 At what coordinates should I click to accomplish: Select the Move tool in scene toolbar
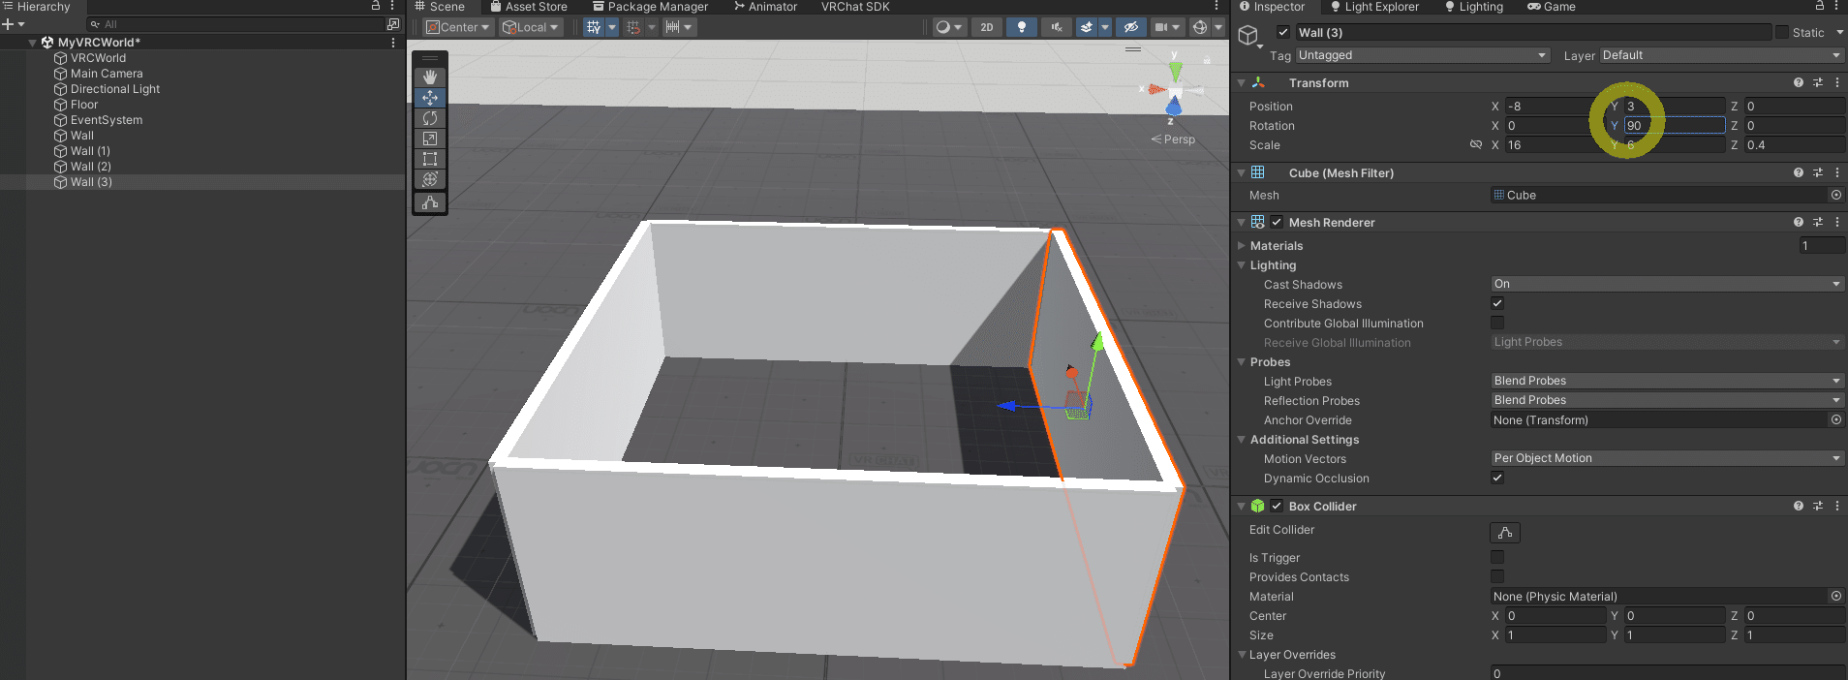430,98
